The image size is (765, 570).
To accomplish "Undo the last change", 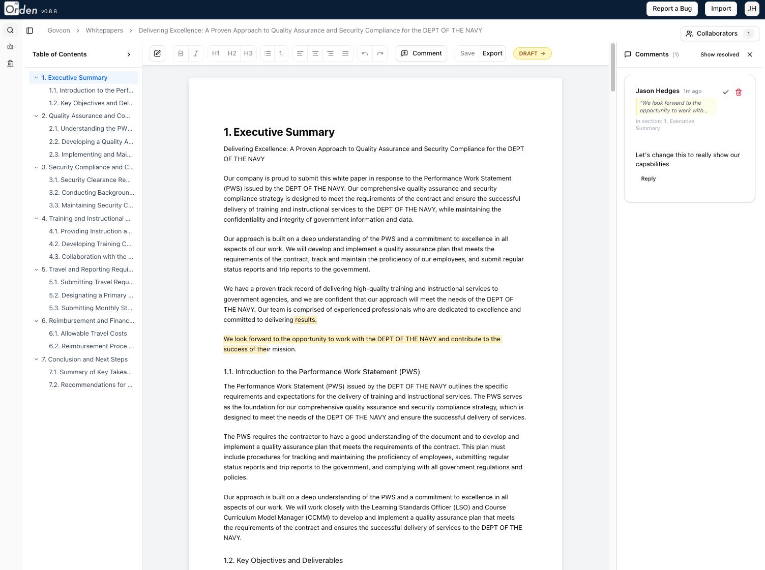I will [364, 53].
